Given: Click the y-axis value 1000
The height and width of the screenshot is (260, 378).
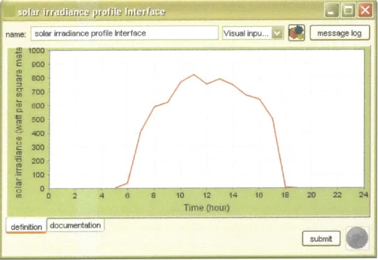Looking at the screenshot, I should pyautogui.click(x=36, y=50).
